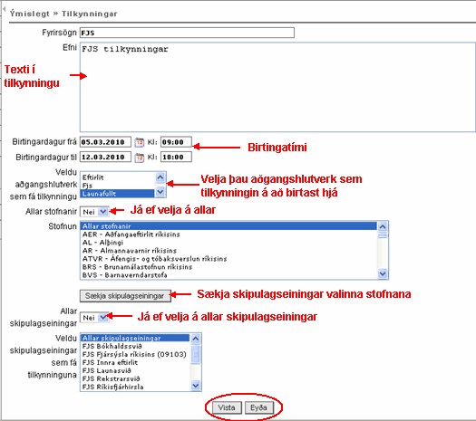476x421 pixels.
Task: Click the start time Kl. 09:00 field
Action: pyautogui.click(x=176, y=142)
